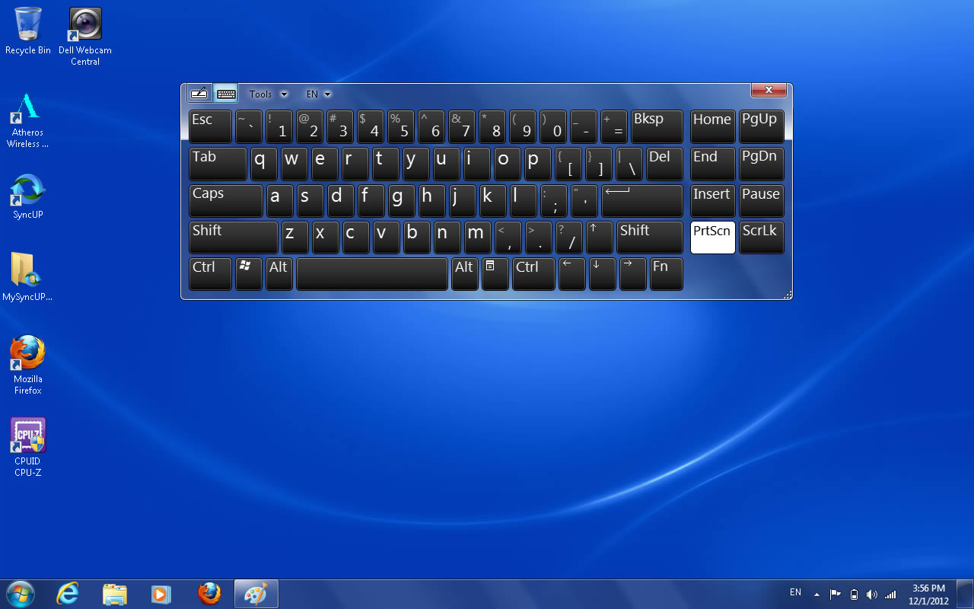Open Internet Explorer from the taskbar
Image resolution: width=974 pixels, height=609 pixels.
click(x=68, y=594)
